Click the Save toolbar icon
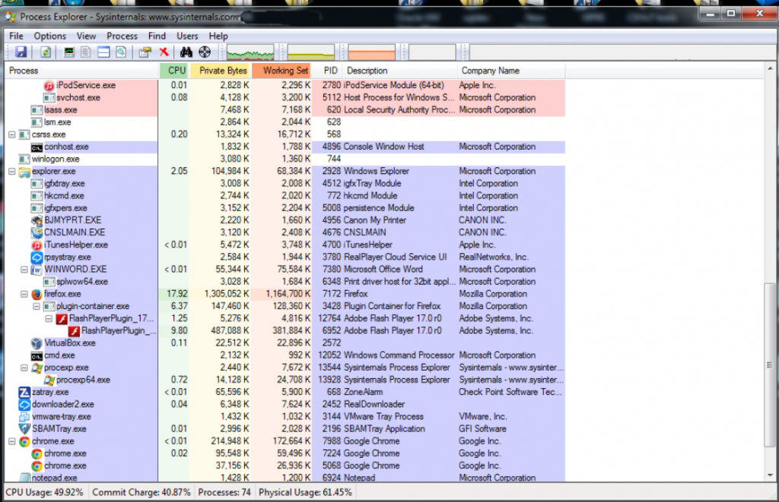 click(x=21, y=52)
